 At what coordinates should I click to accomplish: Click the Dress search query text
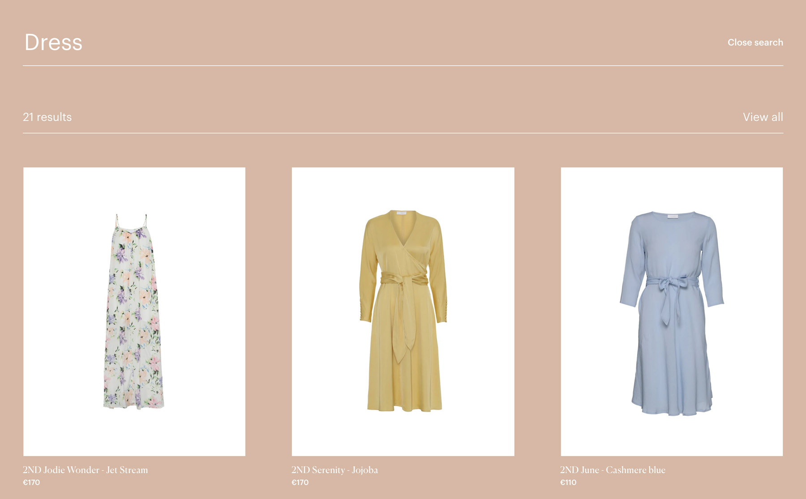53,43
